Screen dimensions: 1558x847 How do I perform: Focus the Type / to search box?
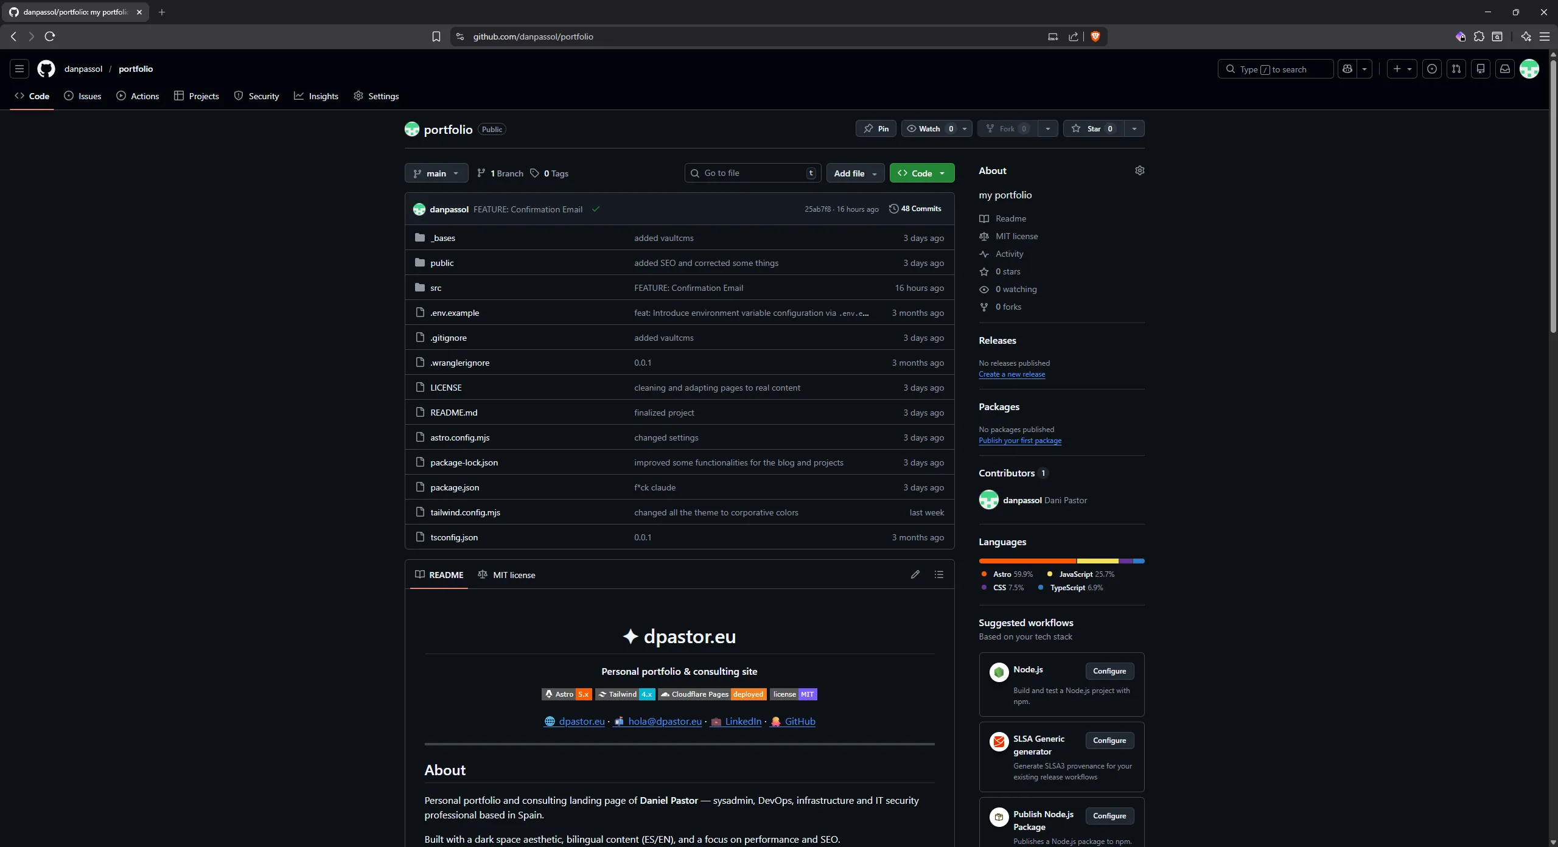1276,69
